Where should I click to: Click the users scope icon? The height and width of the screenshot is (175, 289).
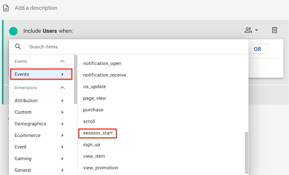(248, 30)
